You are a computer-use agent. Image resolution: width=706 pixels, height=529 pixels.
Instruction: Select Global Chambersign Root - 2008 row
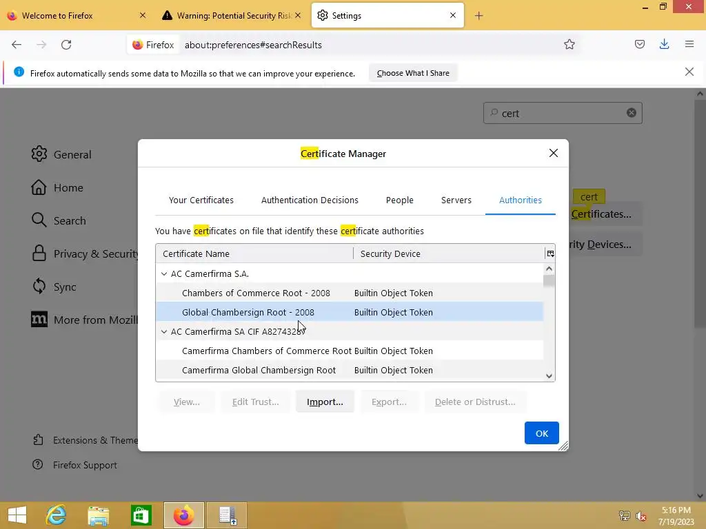[x=350, y=312]
